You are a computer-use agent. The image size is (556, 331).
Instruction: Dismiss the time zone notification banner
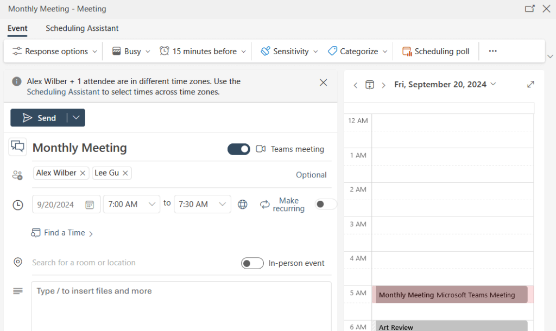click(323, 82)
